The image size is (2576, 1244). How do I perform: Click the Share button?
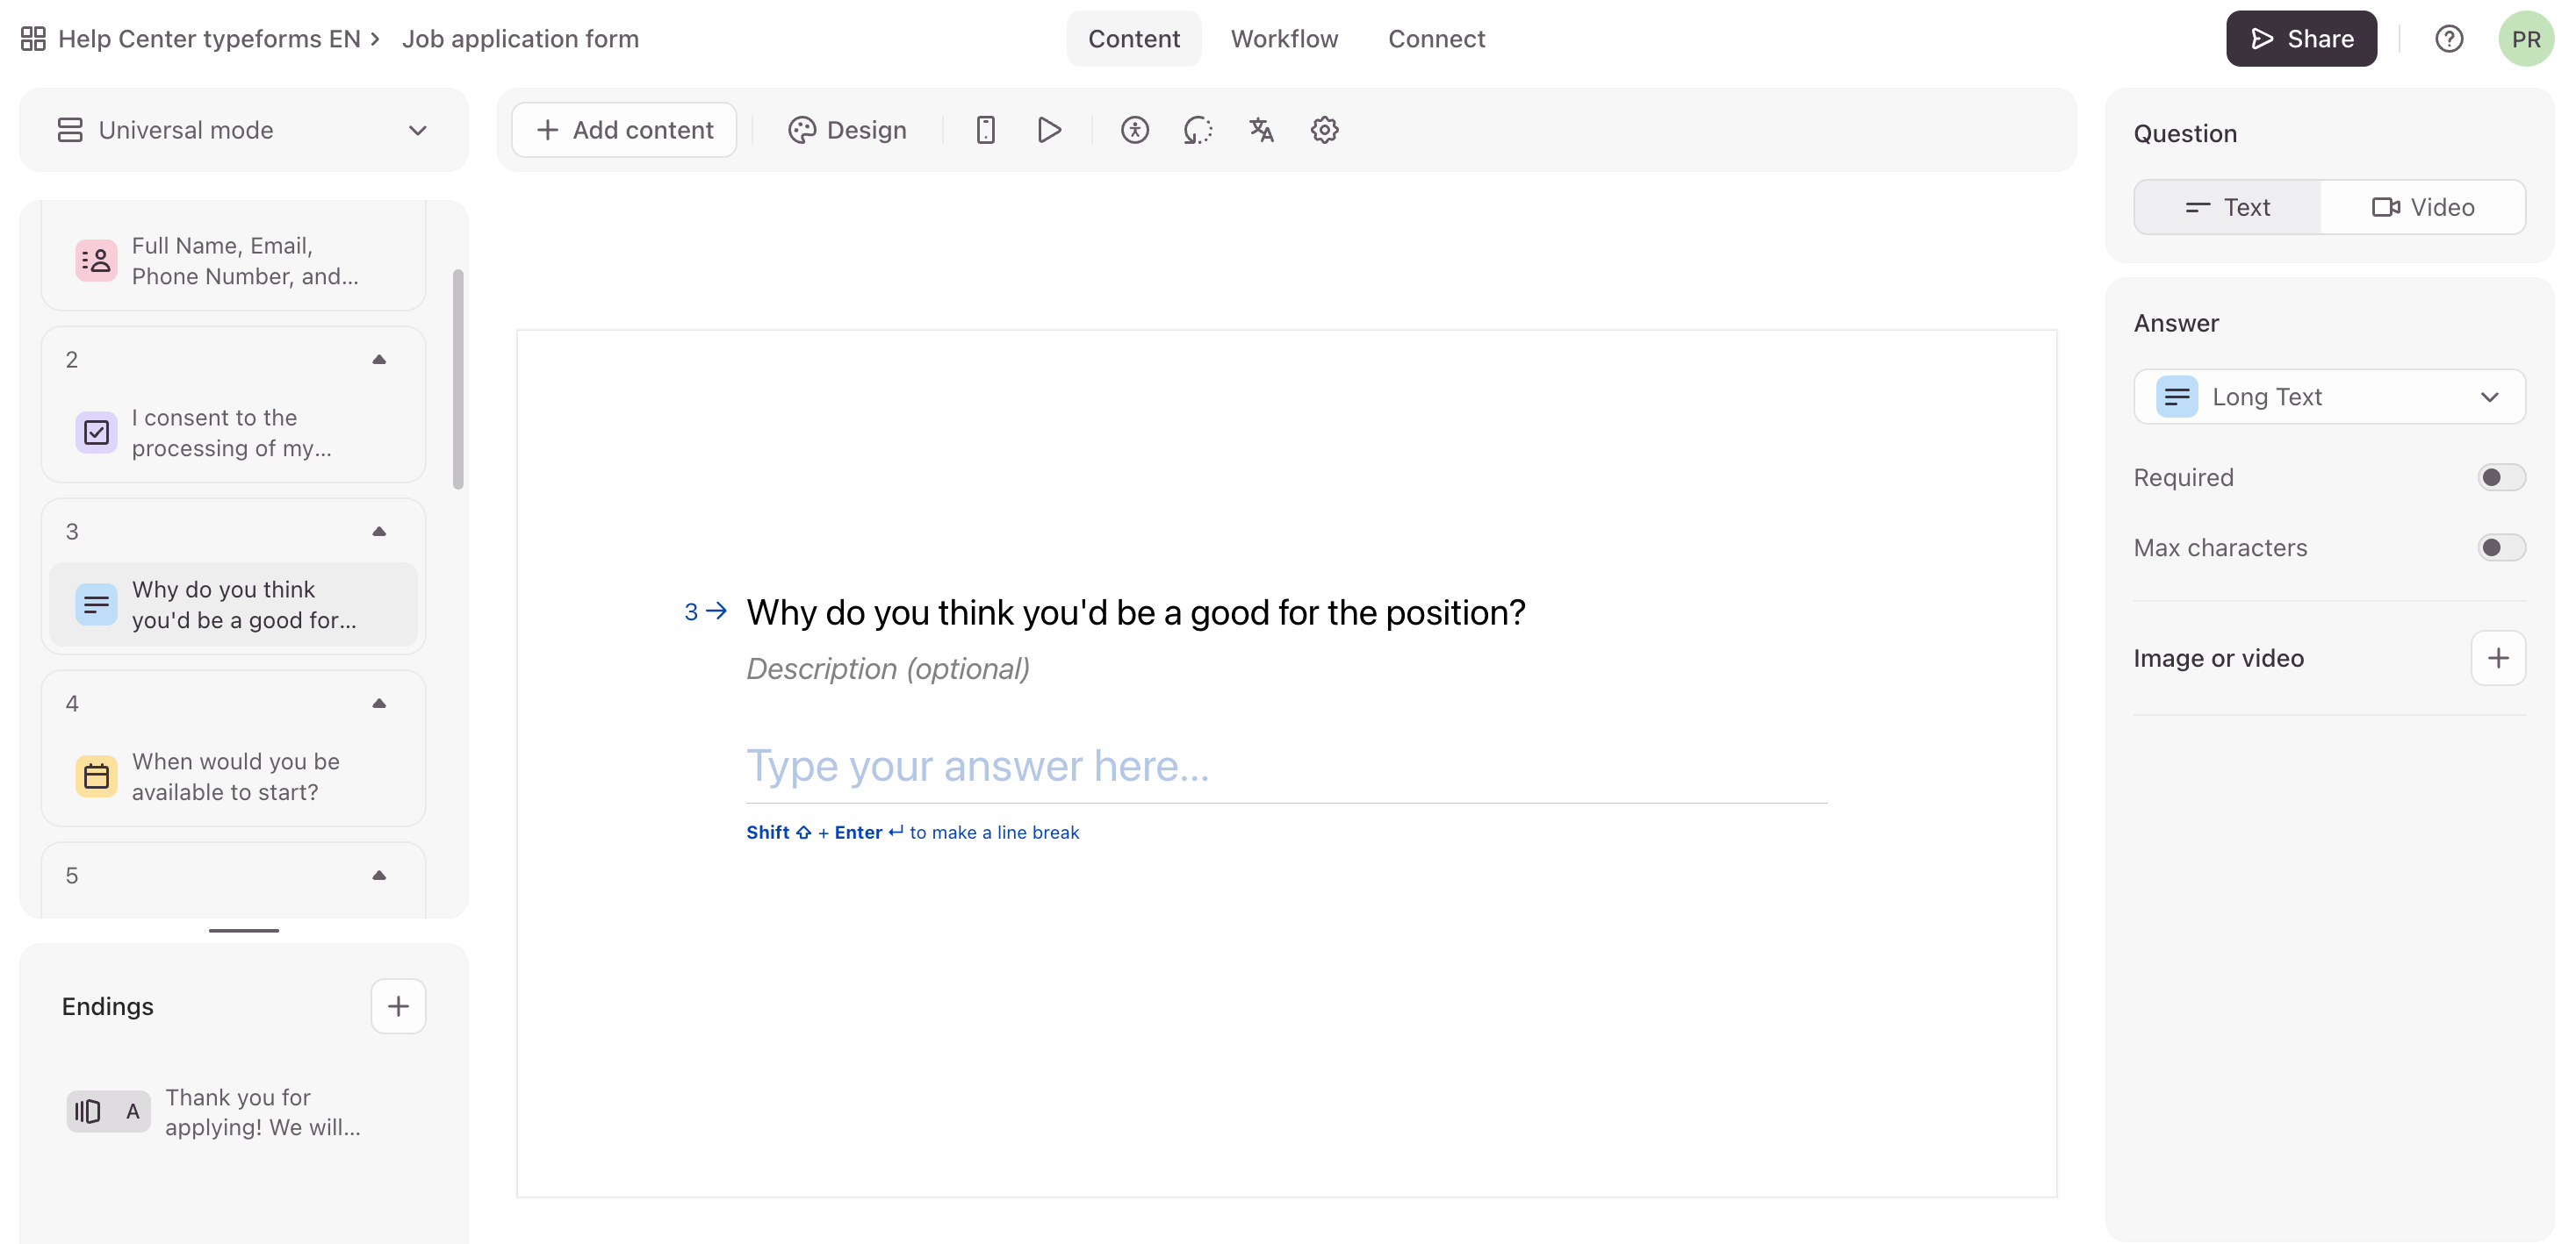click(2300, 39)
